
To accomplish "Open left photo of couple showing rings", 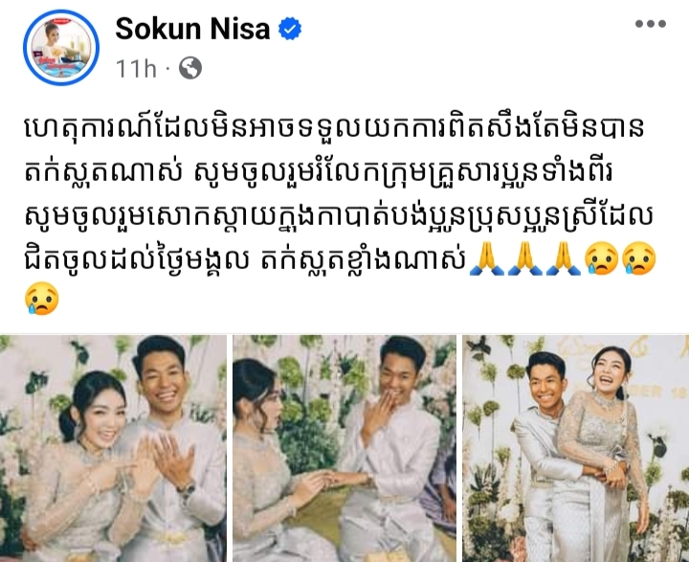I will 113,448.
